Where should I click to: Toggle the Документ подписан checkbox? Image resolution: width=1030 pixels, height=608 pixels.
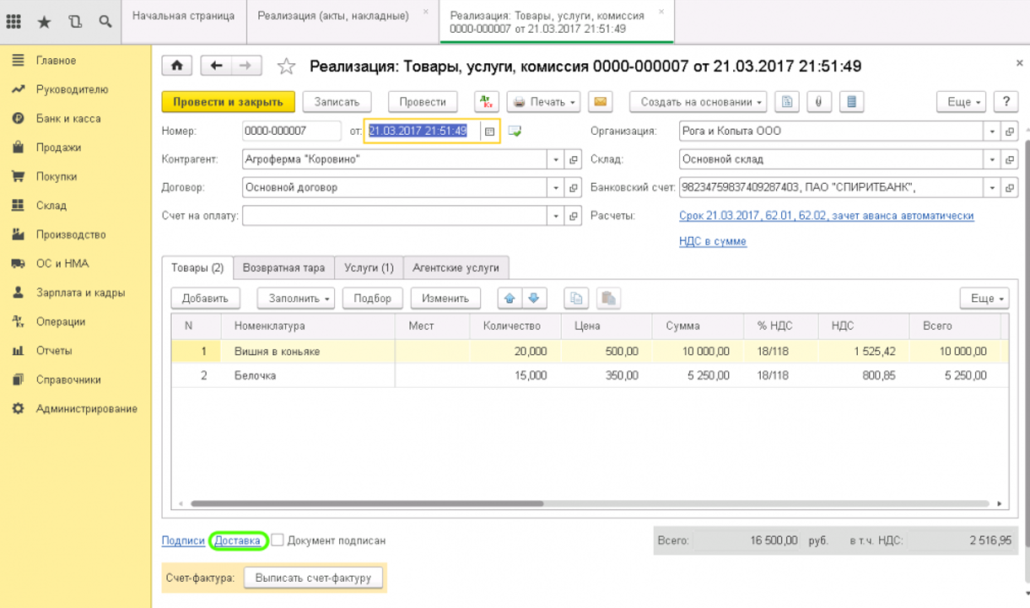pos(278,541)
